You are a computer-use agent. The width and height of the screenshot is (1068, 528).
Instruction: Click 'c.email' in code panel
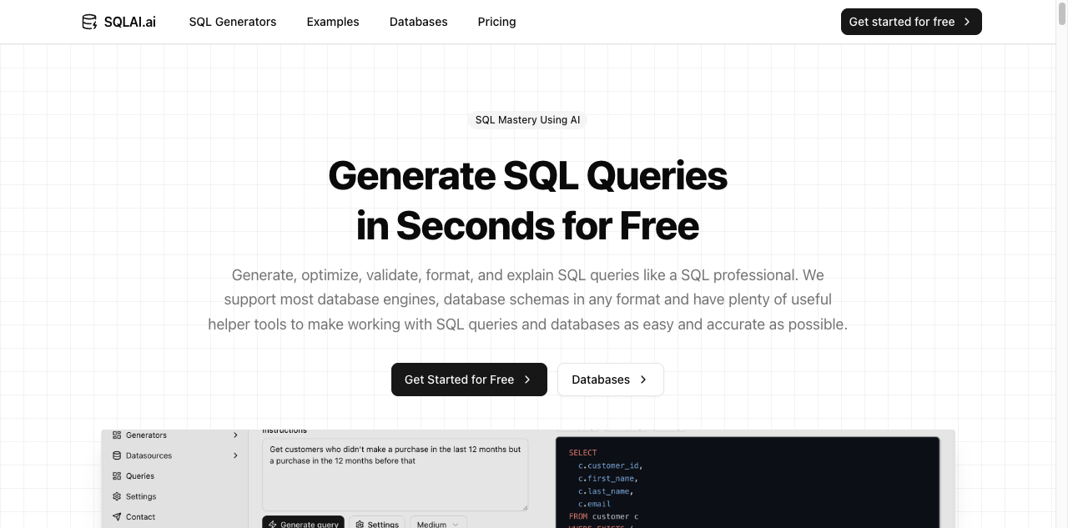tap(595, 504)
